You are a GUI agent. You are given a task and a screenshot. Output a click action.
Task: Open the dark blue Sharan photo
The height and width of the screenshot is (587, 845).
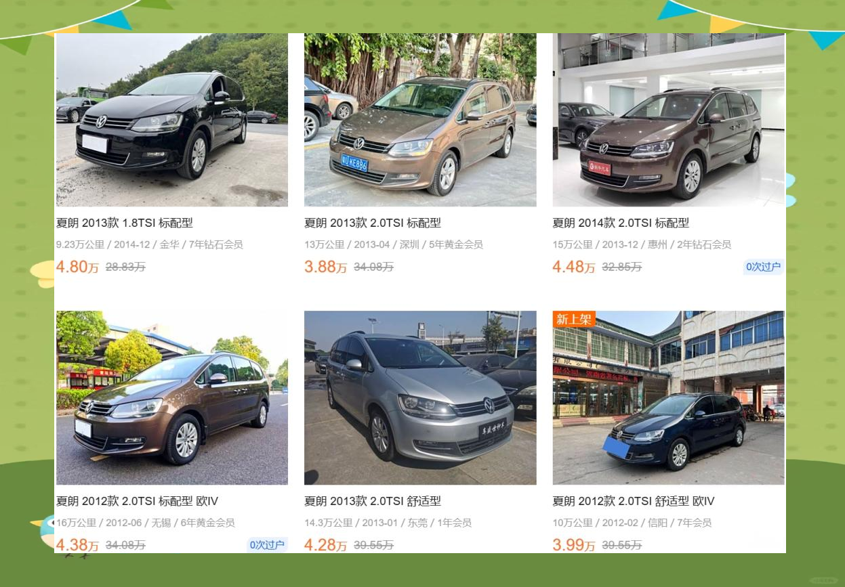(669, 398)
